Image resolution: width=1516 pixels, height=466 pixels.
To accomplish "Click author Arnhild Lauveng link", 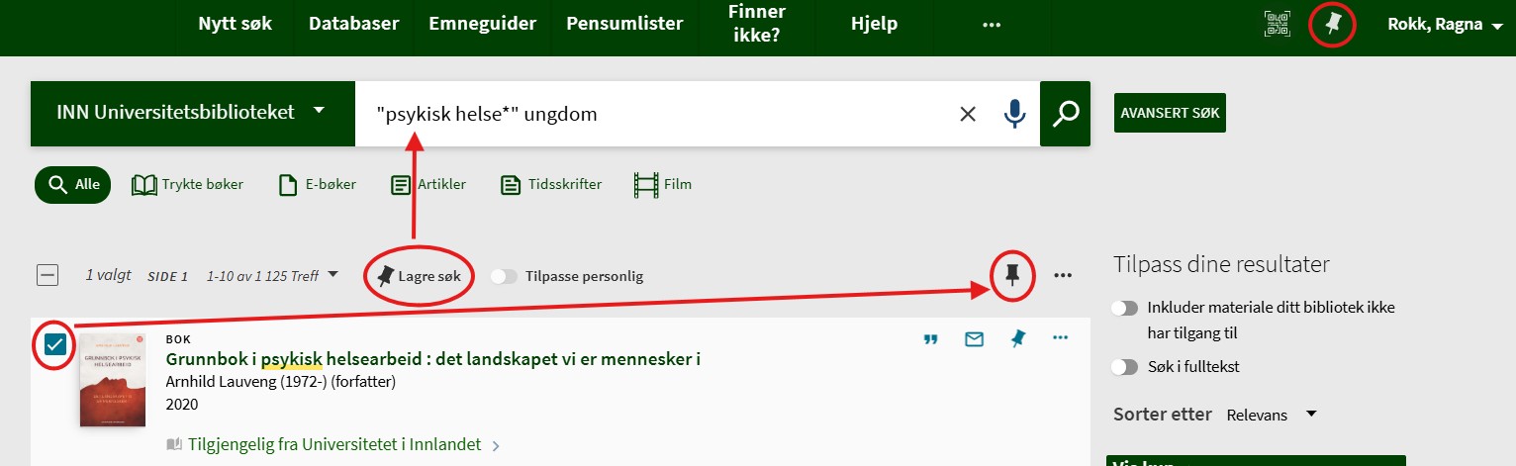I will pyautogui.click(x=281, y=382).
